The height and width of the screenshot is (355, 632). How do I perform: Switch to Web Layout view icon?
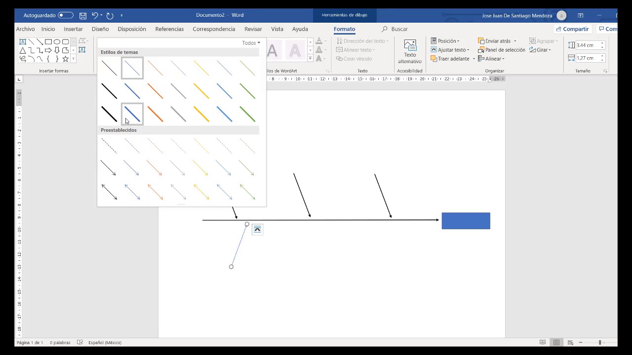[x=570, y=342]
